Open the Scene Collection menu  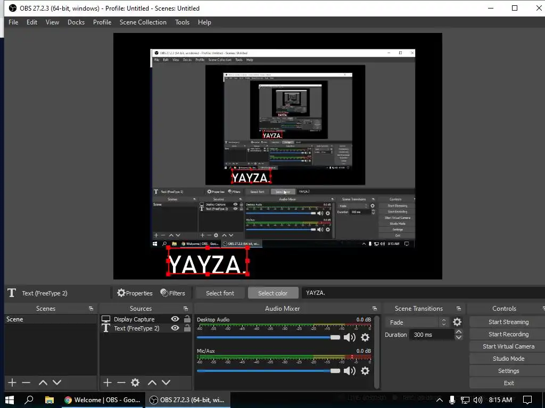tap(143, 22)
